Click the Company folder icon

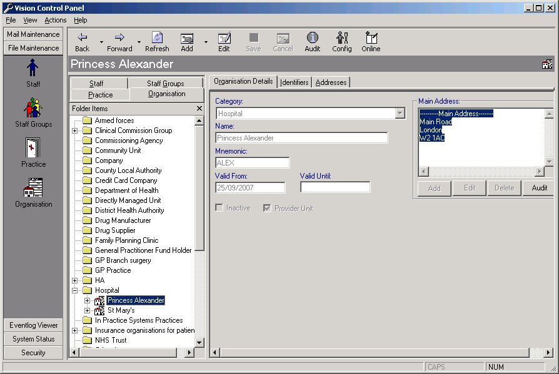pyautogui.click(x=88, y=160)
